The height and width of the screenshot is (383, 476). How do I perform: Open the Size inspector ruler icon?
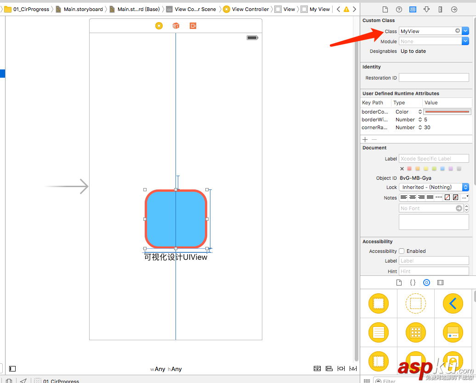pyautogui.click(x=440, y=9)
